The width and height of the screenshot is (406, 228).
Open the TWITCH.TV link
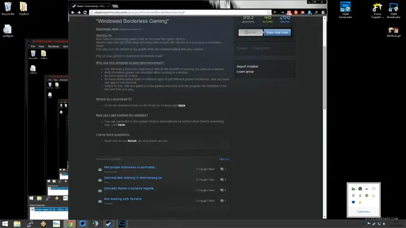pos(104,36)
